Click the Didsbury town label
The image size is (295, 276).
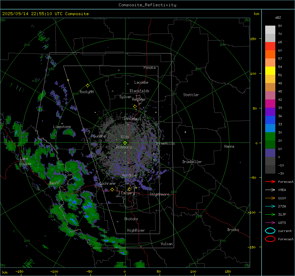124,147
